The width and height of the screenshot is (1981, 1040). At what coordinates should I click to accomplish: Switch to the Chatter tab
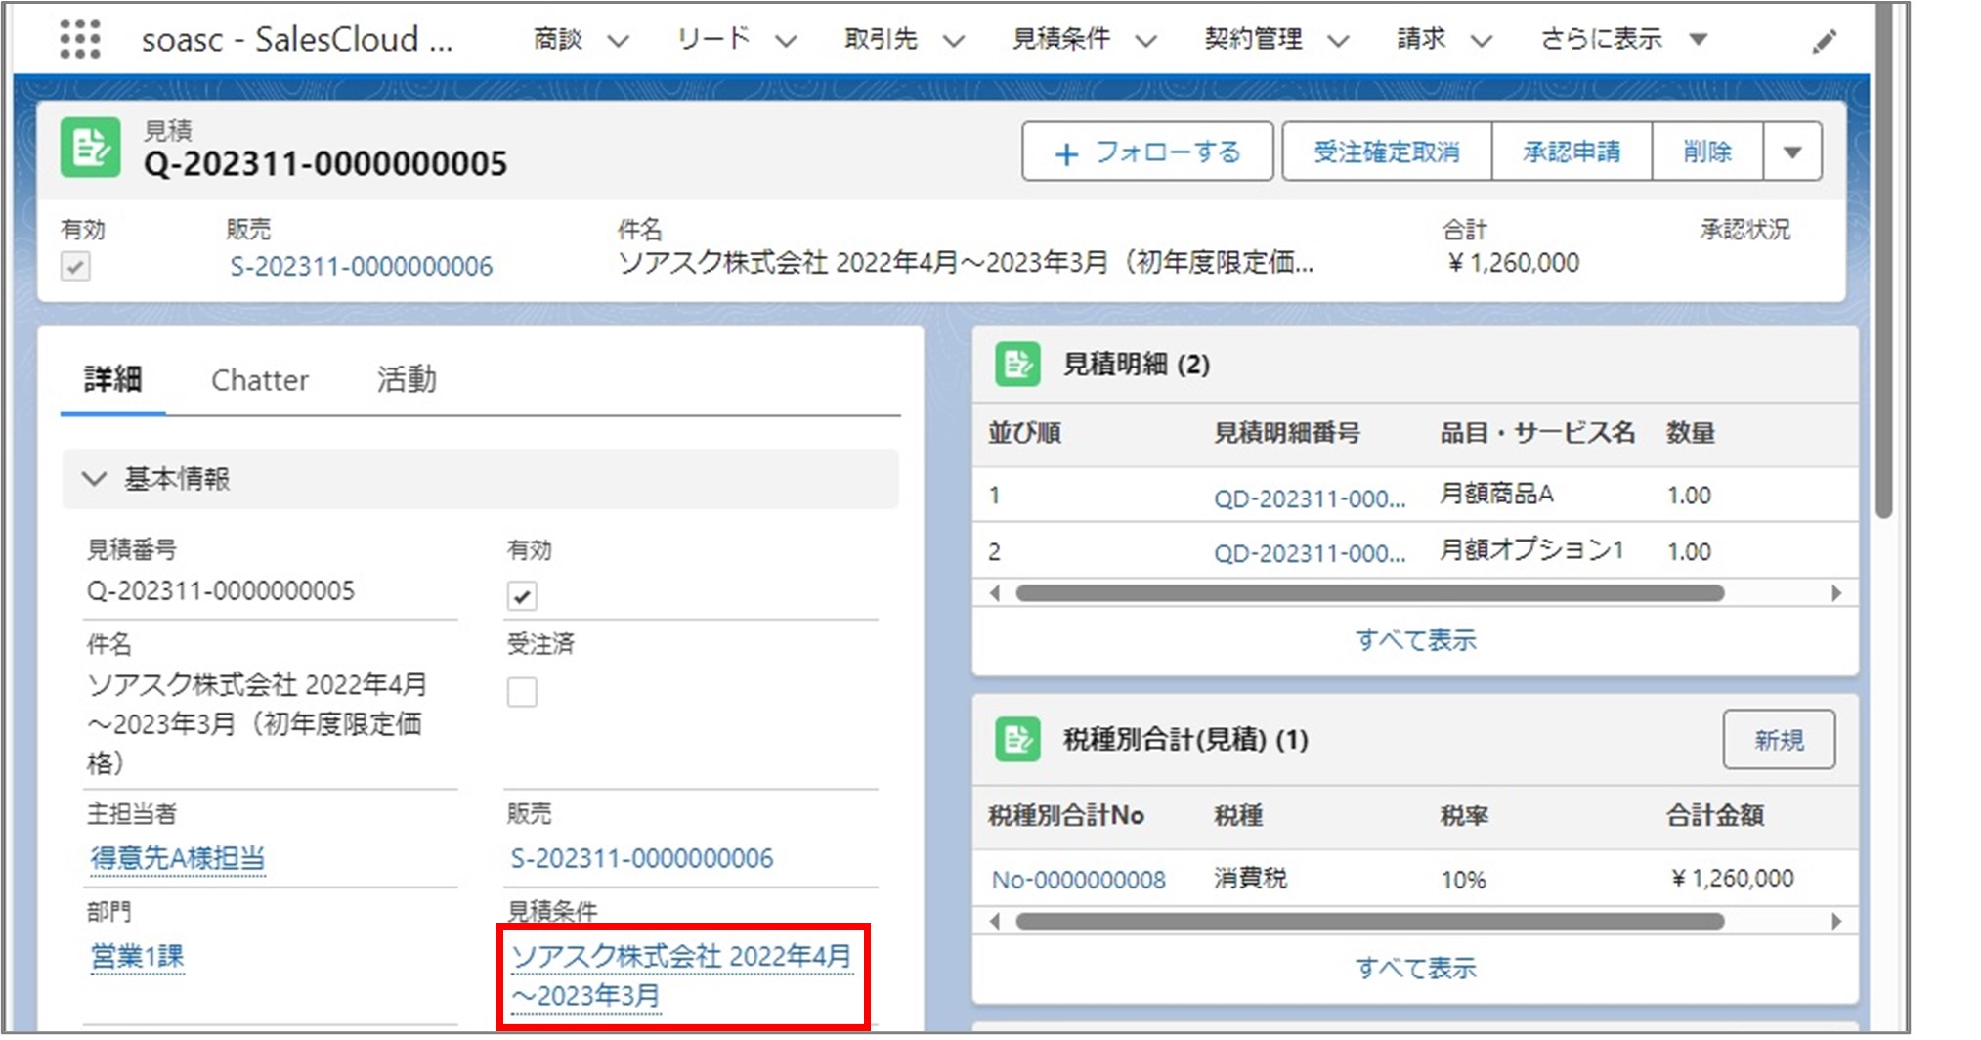(x=260, y=380)
